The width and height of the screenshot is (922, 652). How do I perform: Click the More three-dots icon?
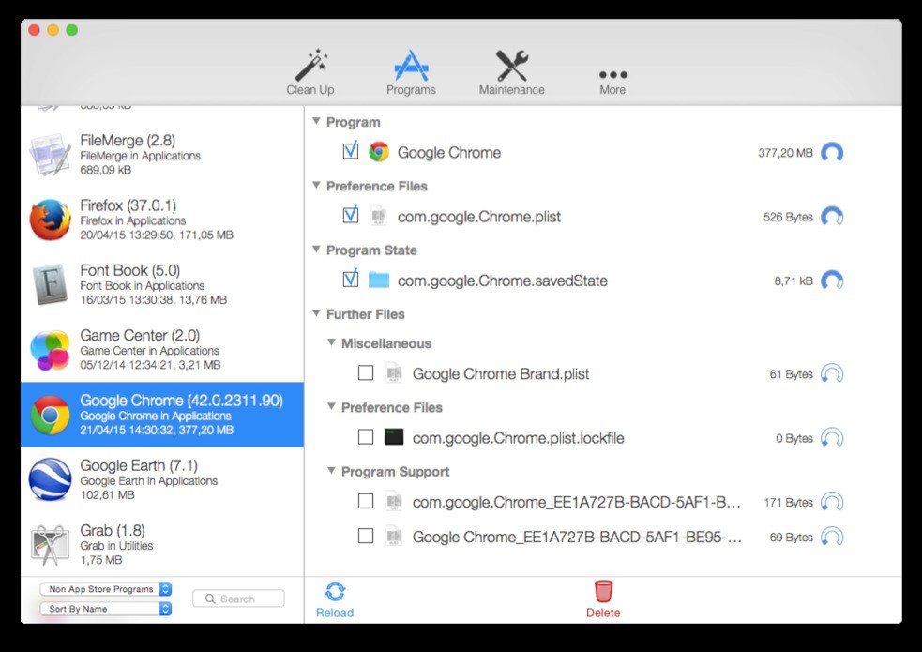click(x=612, y=75)
